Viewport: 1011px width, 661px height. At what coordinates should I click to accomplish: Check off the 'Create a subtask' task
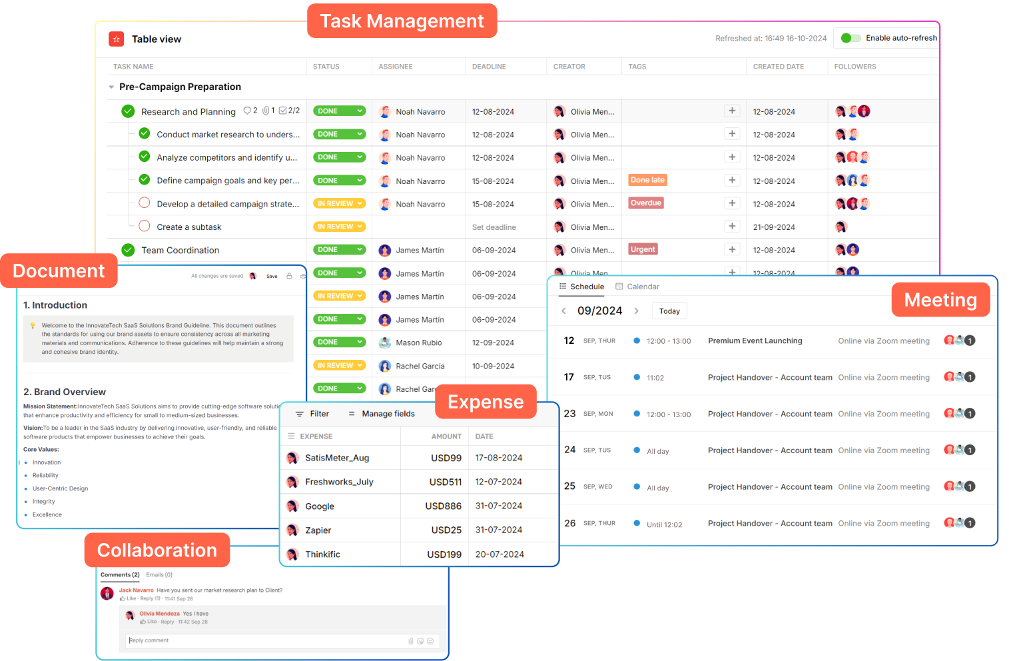pyautogui.click(x=145, y=227)
